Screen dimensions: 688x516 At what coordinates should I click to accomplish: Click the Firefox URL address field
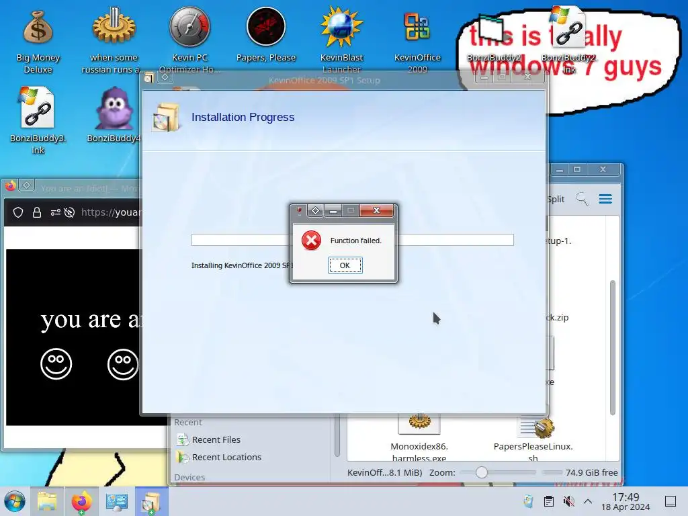pos(111,213)
